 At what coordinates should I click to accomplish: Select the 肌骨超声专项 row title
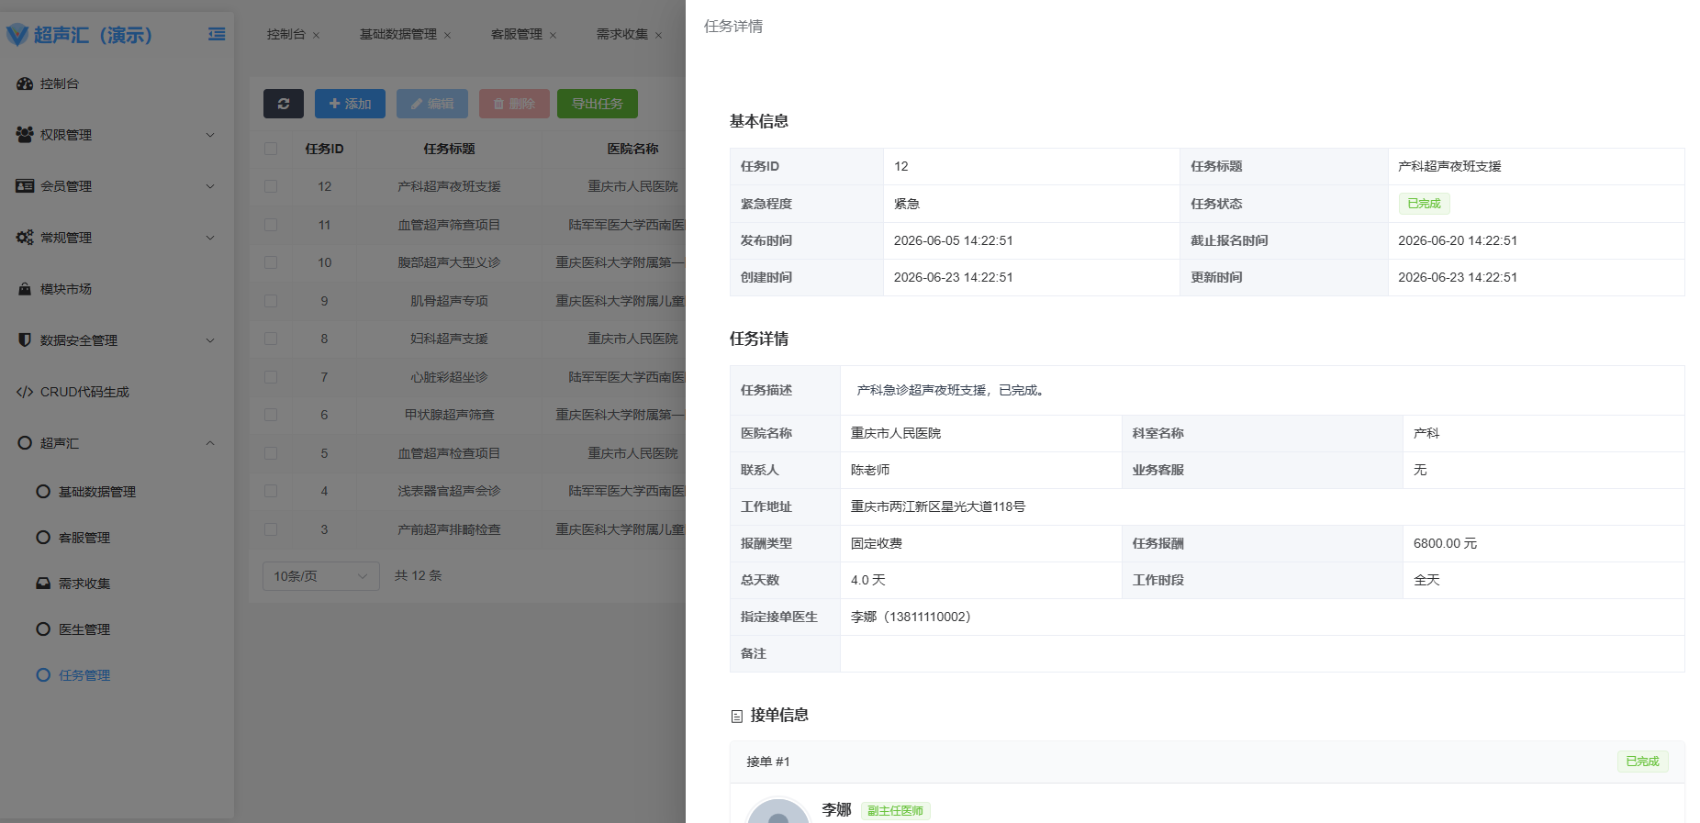click(x=449, y=301)
